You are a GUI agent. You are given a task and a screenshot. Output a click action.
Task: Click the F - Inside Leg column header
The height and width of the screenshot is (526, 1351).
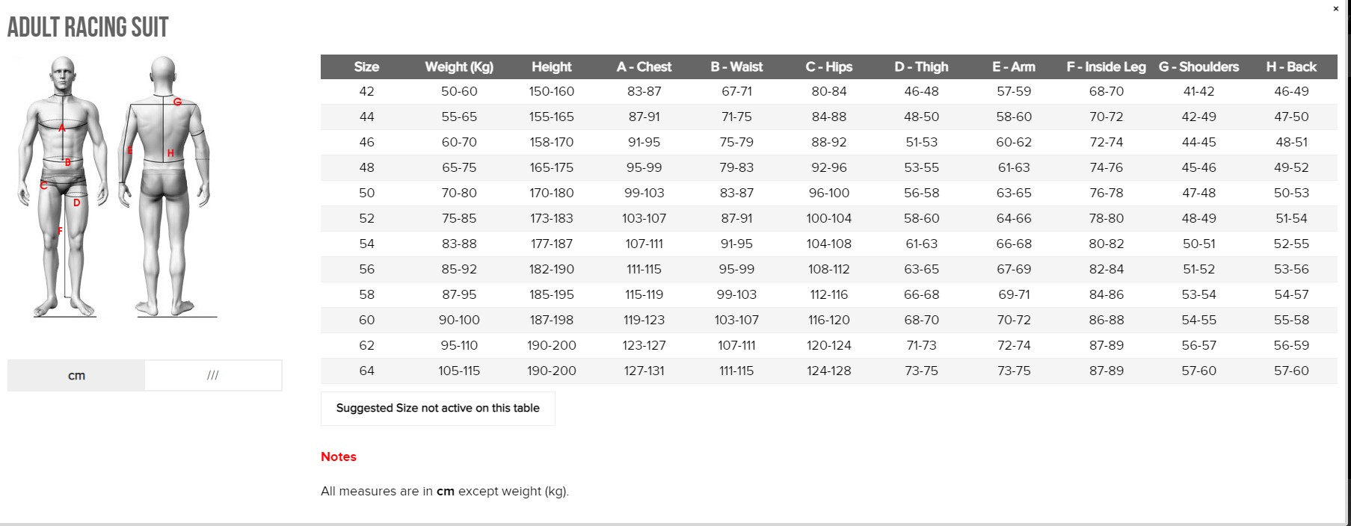pyautogui.click(x=1106, y=66)
